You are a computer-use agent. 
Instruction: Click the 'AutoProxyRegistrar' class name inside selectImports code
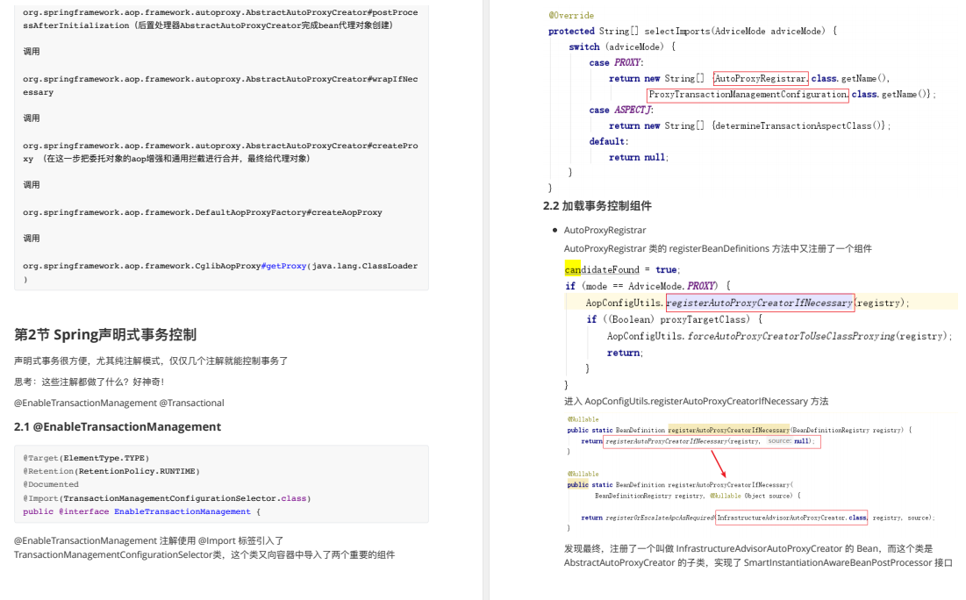point(761,78)
